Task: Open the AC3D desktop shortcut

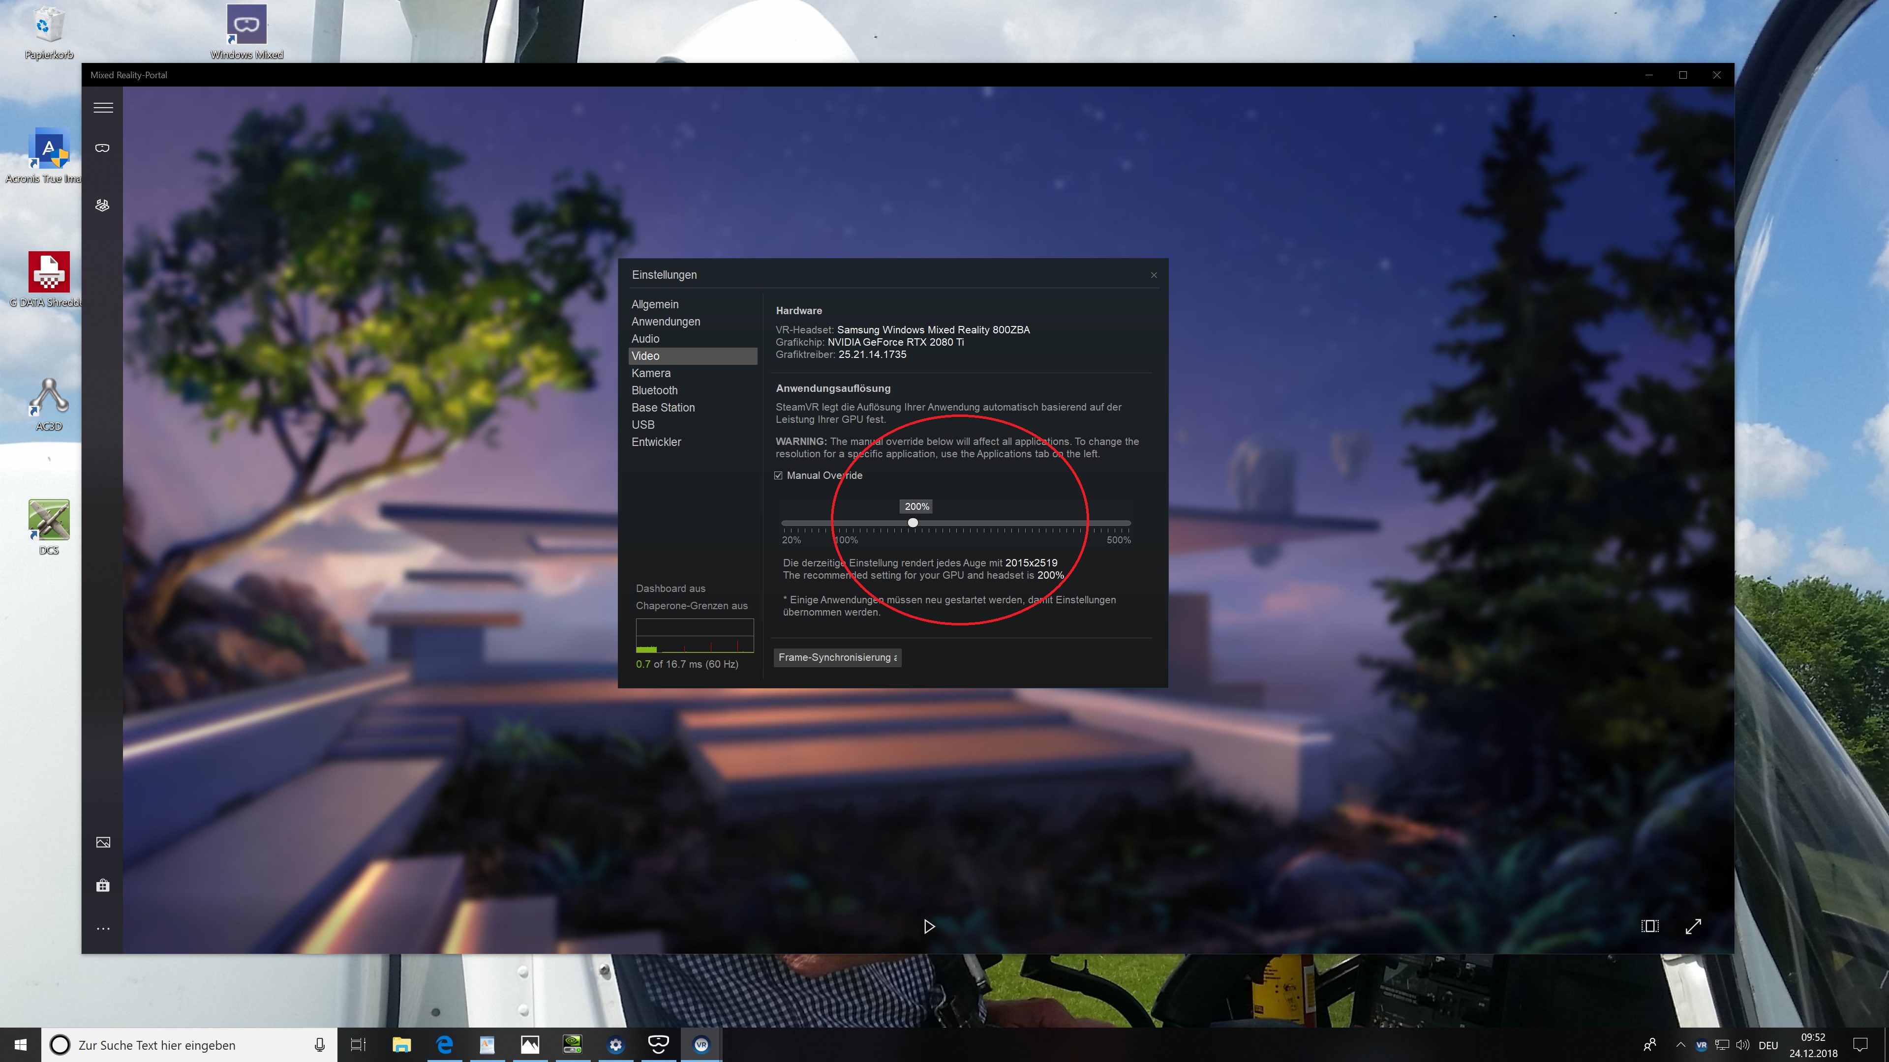Action: 48,404
